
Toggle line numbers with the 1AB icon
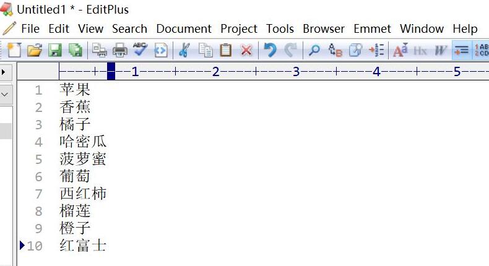point(482,50)
